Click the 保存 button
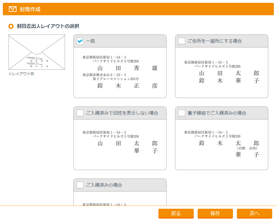277x222 pixels. [x=215, y=214]
